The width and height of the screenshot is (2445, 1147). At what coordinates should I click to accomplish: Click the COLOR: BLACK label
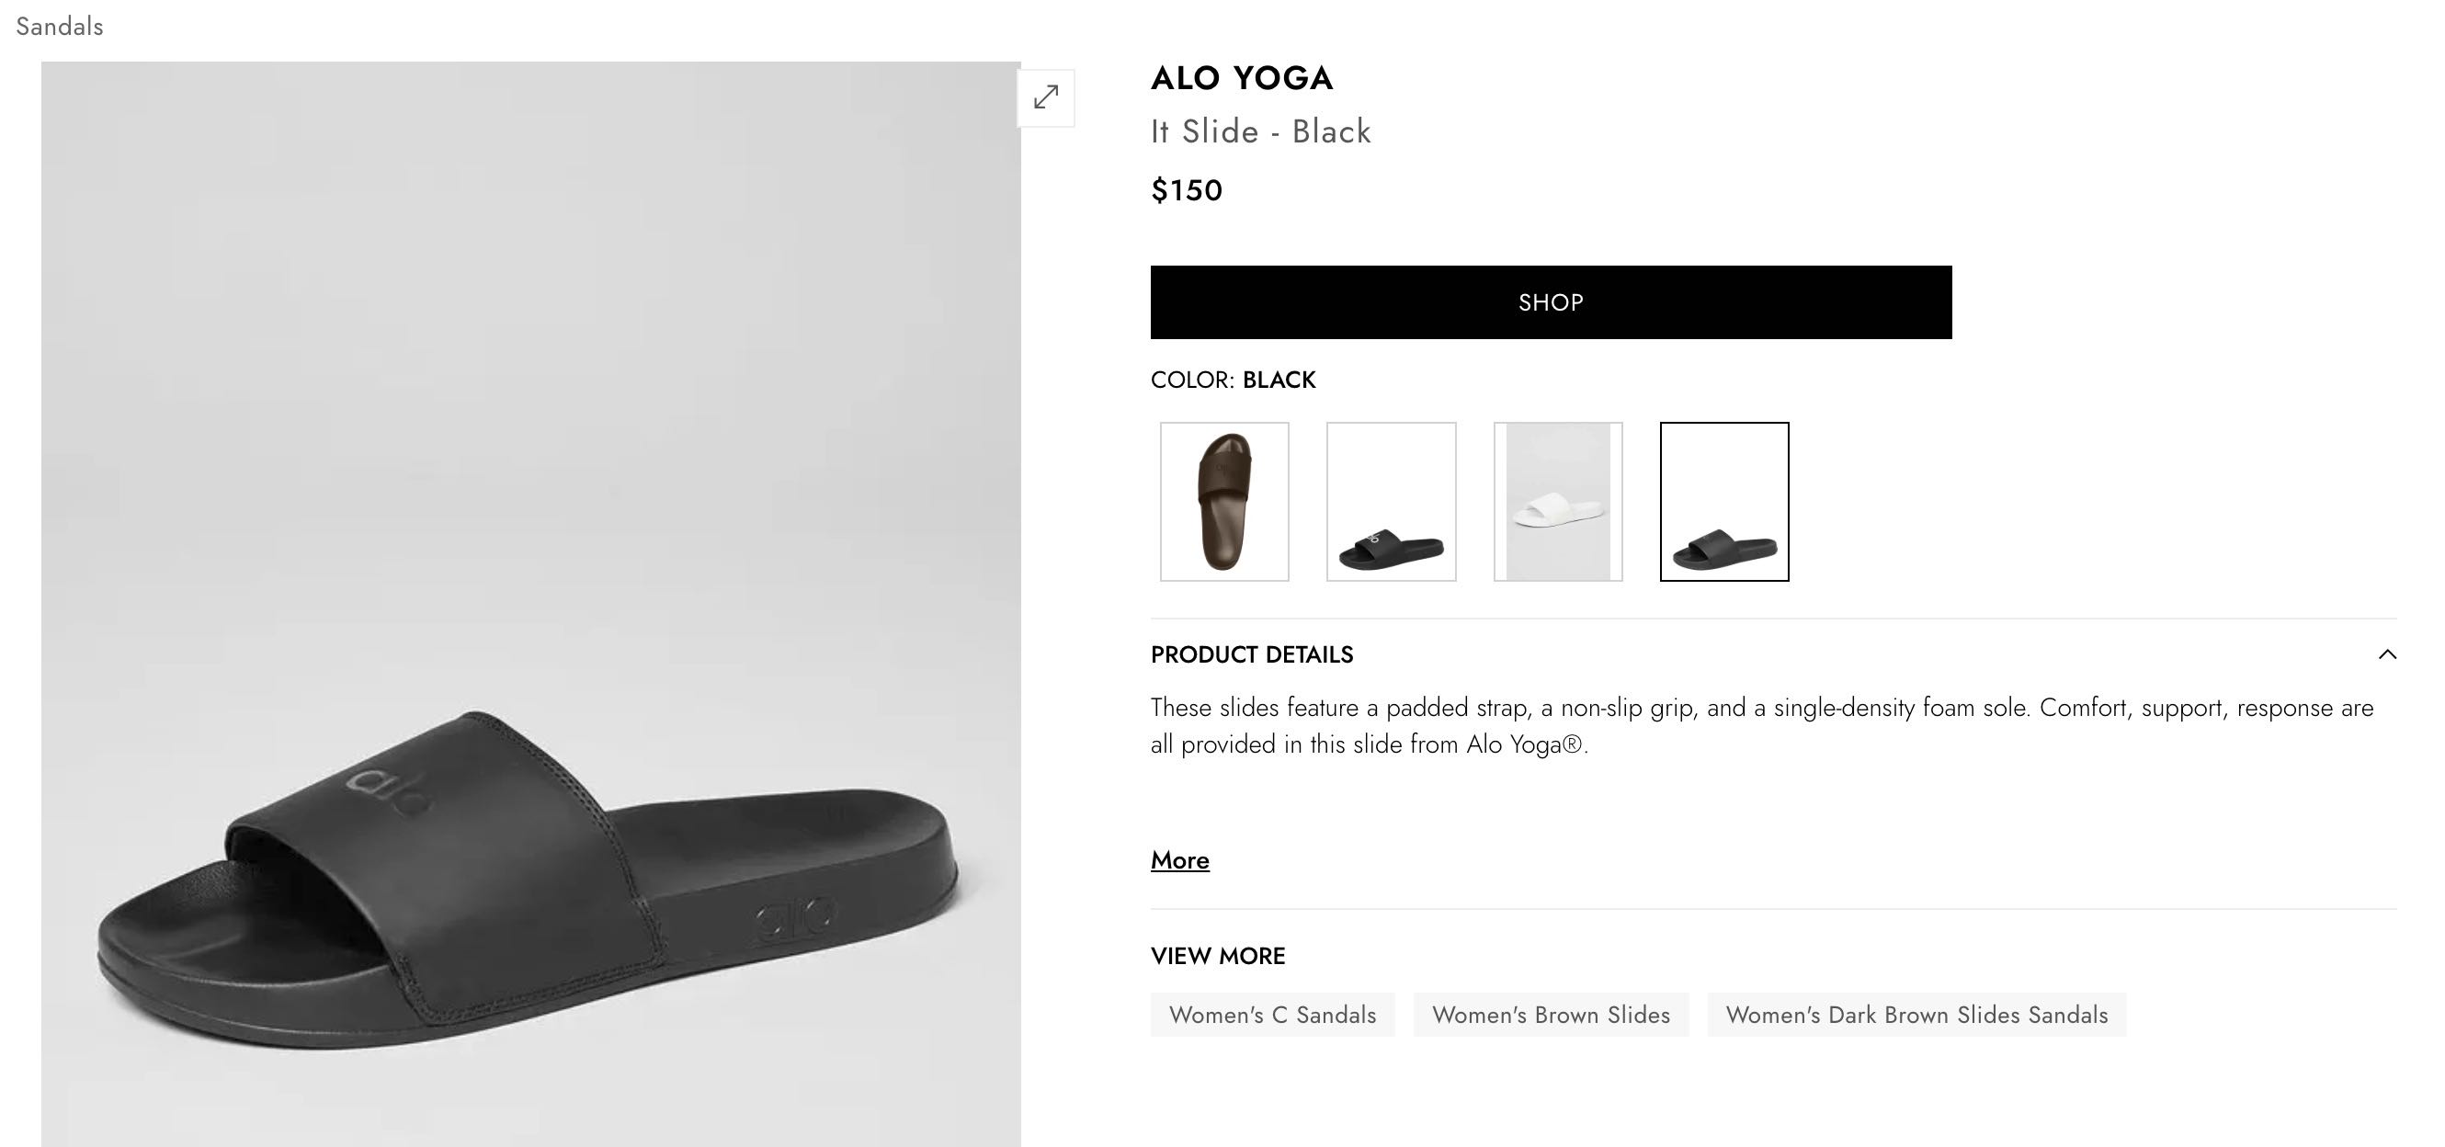point(1232,380)
